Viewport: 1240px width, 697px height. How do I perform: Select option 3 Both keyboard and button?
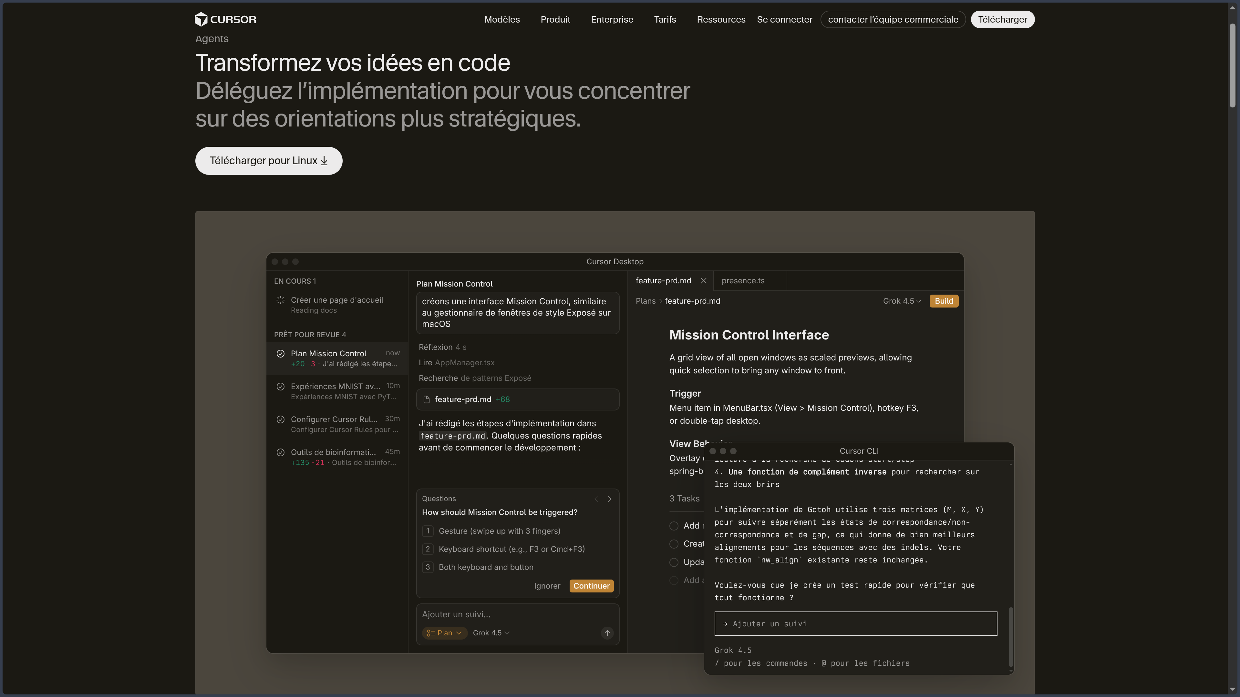[478, 568]
